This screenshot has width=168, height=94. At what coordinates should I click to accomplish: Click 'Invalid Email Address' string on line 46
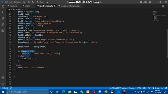click(x=34, y=68)
